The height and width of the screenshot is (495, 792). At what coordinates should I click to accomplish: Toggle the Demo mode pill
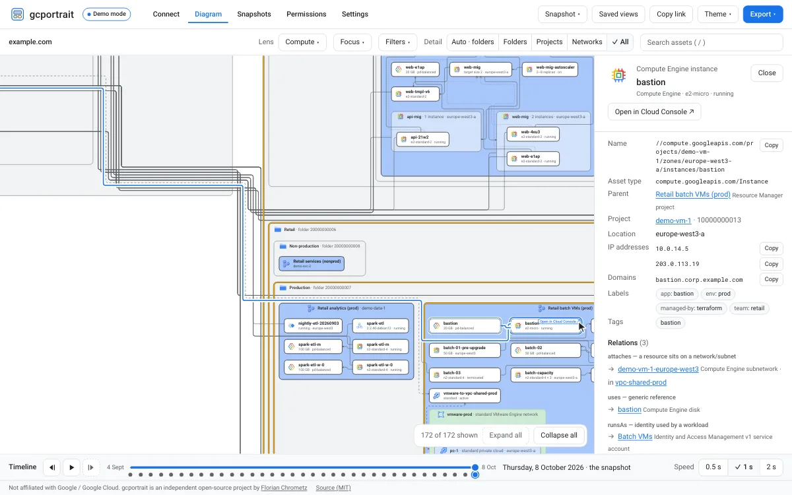107,14
